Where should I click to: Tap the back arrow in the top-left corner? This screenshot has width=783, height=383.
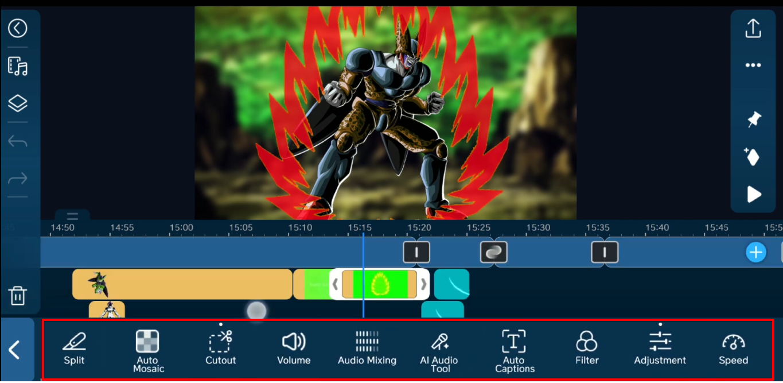pyautogui.click(x=18, y=28)
